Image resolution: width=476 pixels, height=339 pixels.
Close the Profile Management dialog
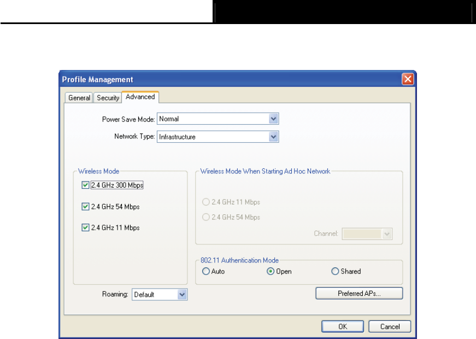click(x=408, y=79)
